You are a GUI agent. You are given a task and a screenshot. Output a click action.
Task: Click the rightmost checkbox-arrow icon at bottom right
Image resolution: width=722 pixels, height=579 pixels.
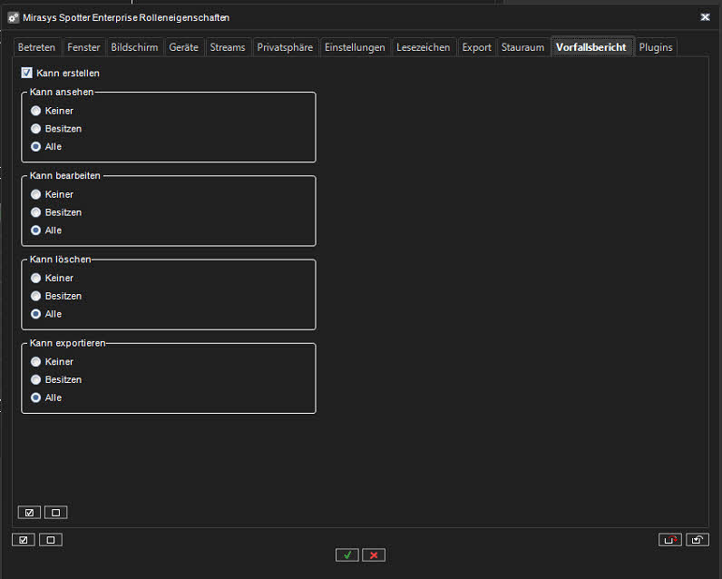[x=697, y=540]
